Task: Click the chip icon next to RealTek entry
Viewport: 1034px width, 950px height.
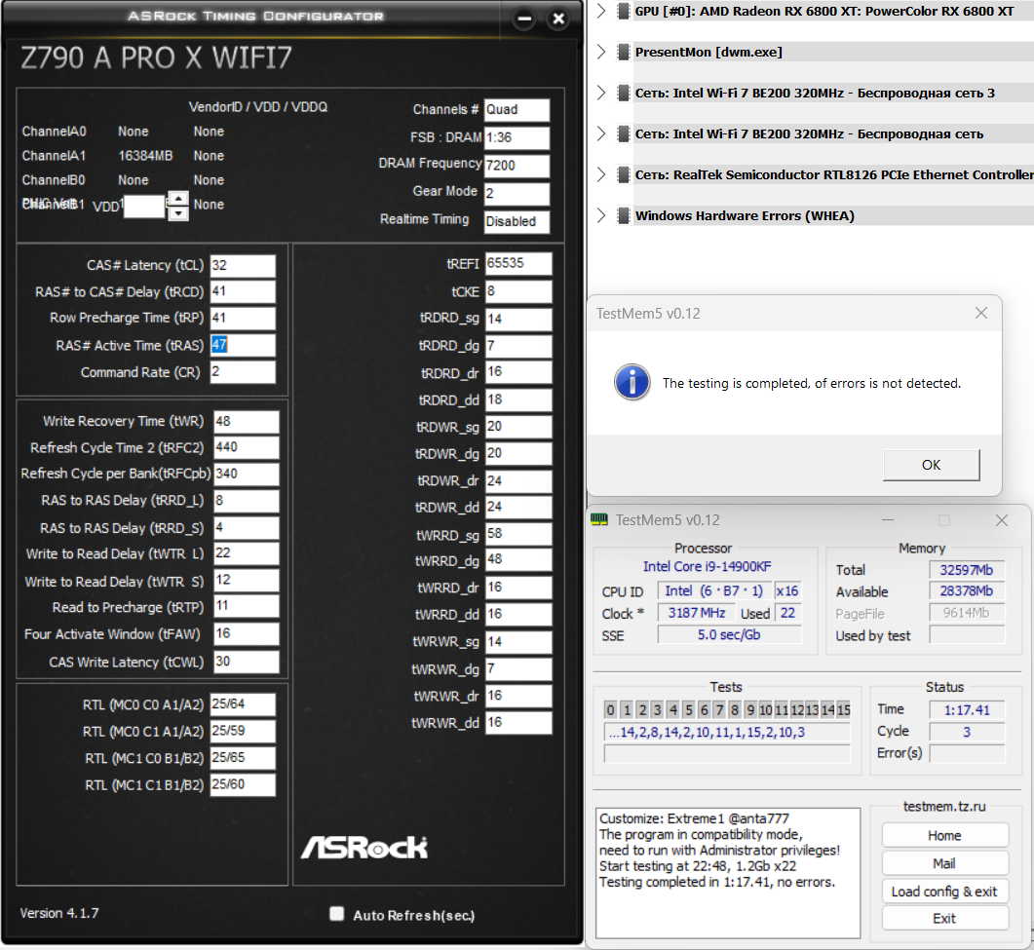Action: tap(623, 174)
